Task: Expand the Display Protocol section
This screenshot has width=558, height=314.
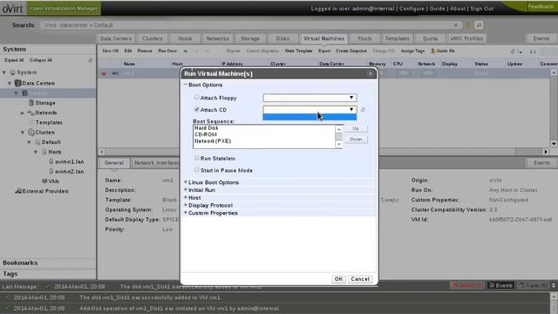Action: (186, 205)
